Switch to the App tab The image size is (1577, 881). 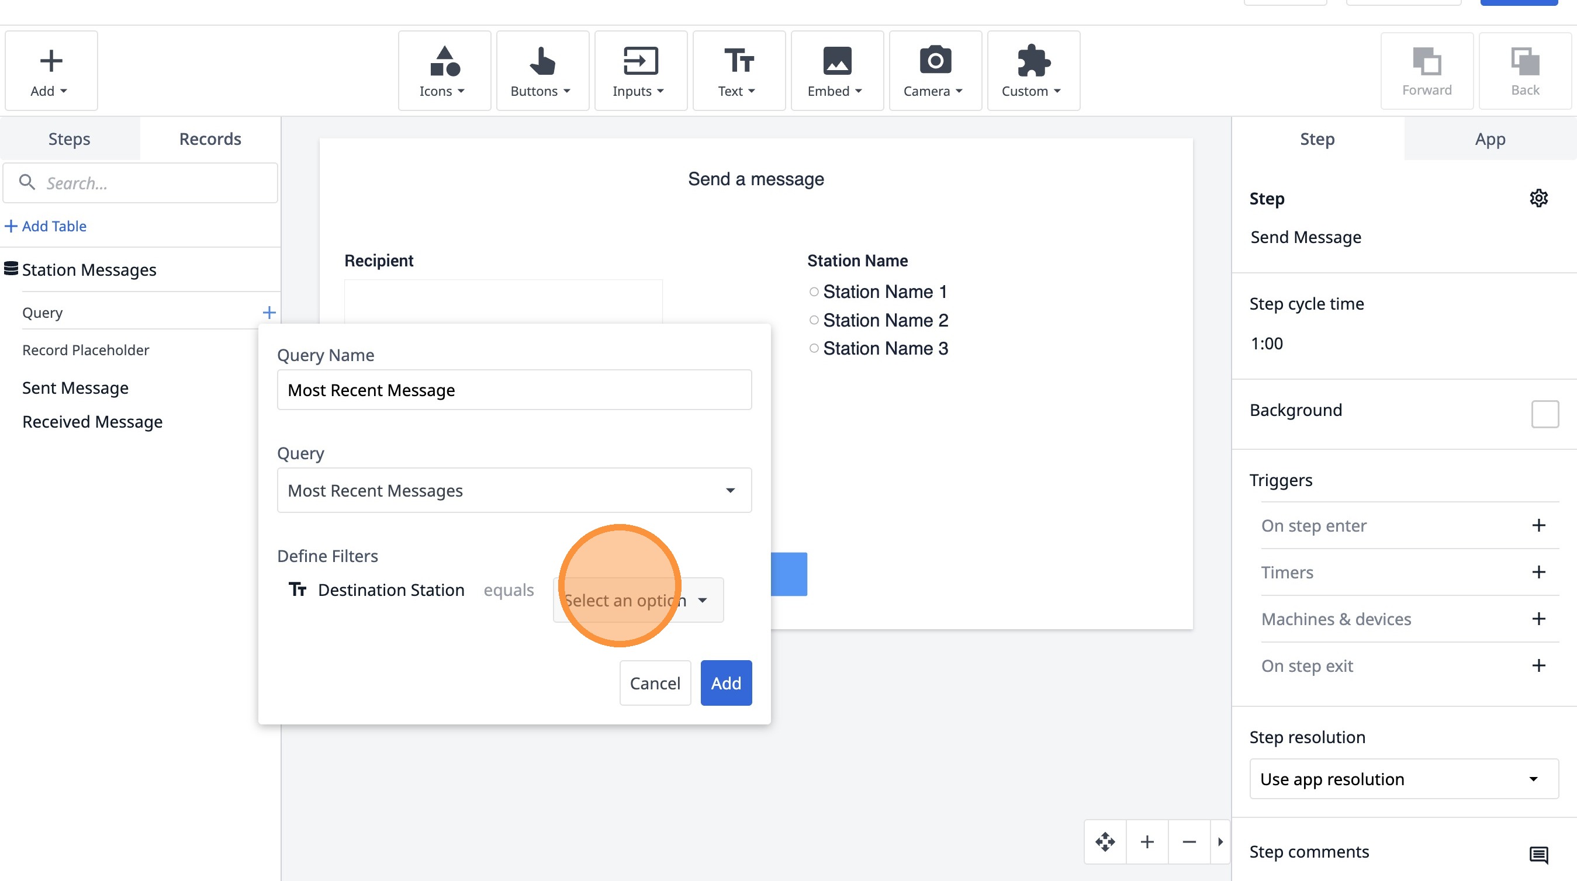pyautogui.click(x=1489, y=139)
